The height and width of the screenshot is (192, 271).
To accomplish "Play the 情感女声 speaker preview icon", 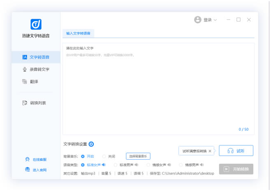I will 169,165.
